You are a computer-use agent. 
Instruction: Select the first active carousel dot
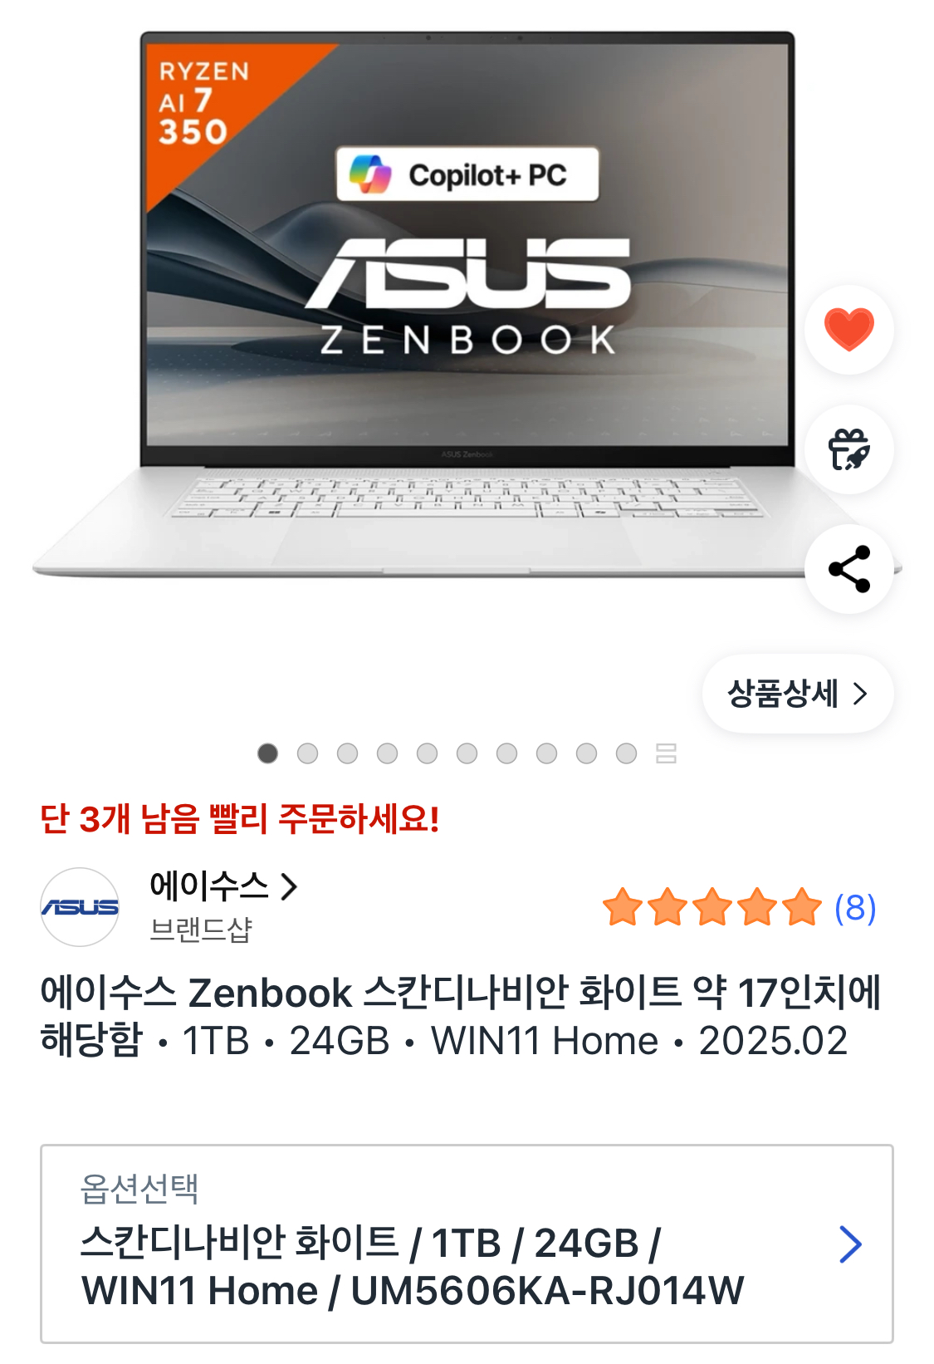(267, 753)
